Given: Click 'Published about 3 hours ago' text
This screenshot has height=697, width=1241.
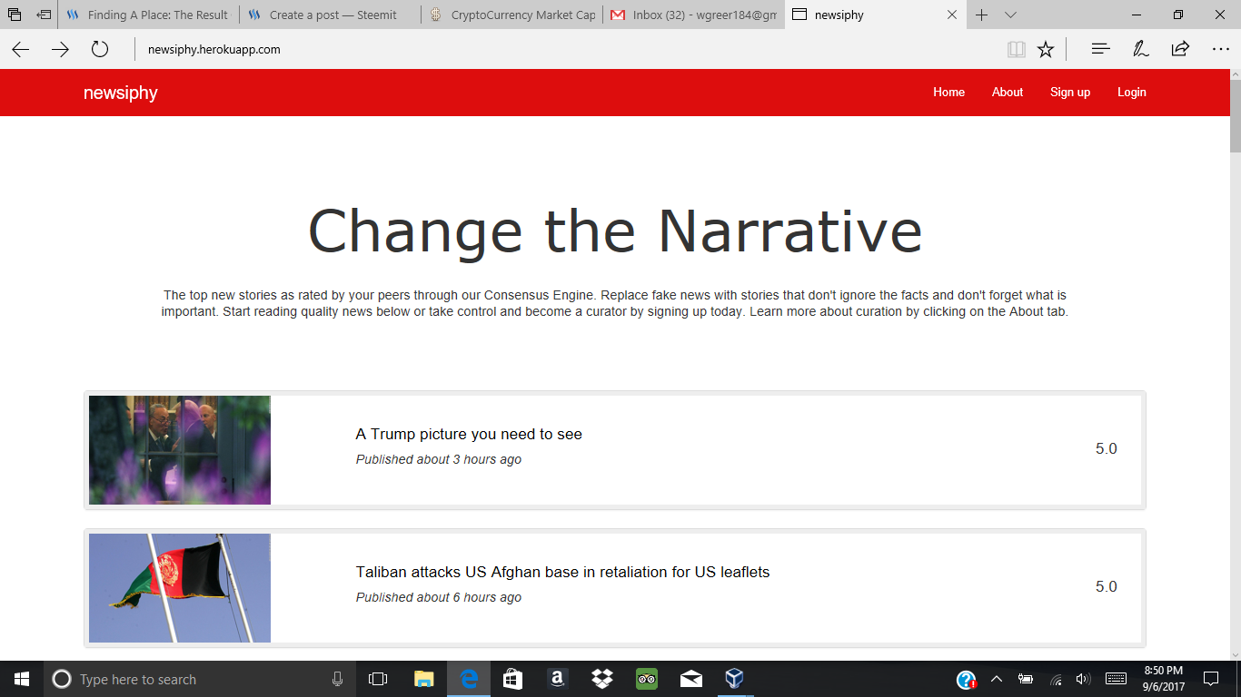Looking at the screenshot, I should coord(439,459).
